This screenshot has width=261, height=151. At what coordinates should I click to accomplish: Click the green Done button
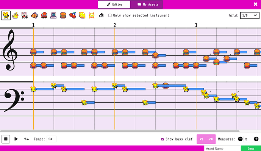click(251, 148)
